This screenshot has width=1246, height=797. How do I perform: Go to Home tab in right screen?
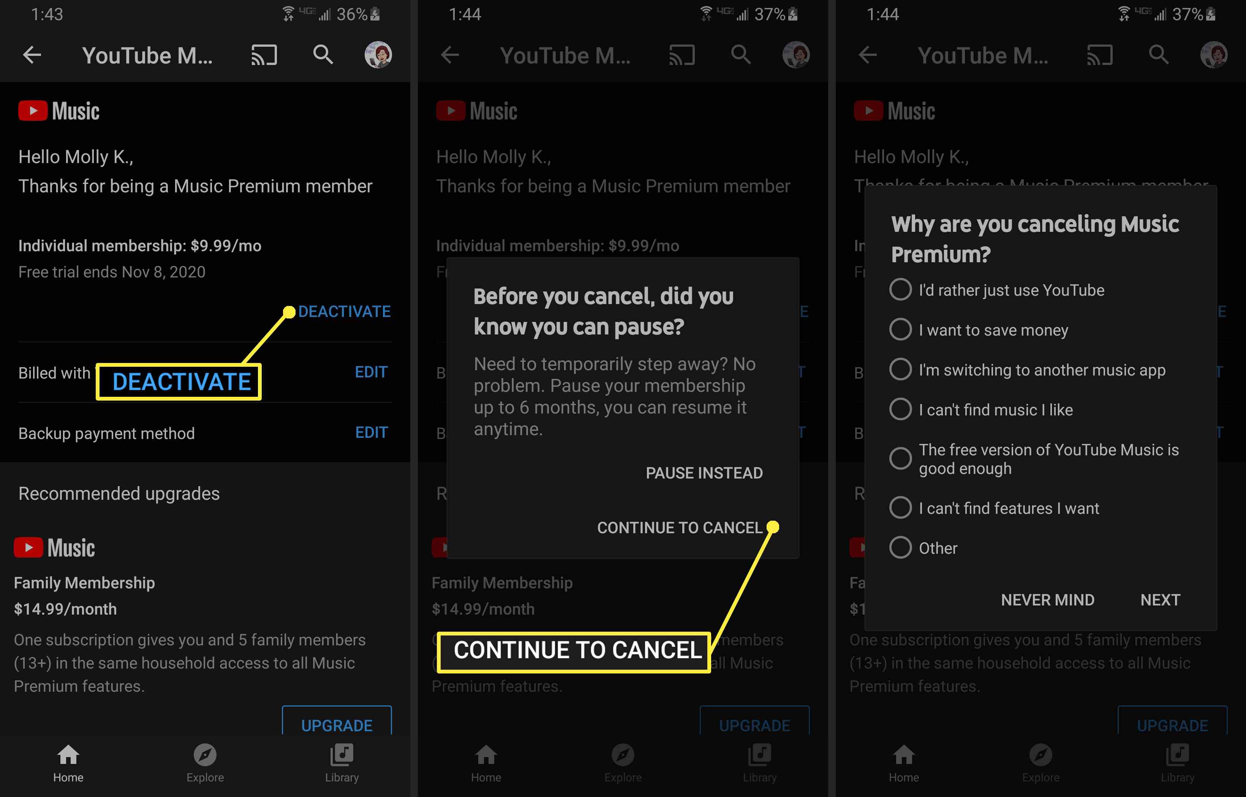coord(903,763)
